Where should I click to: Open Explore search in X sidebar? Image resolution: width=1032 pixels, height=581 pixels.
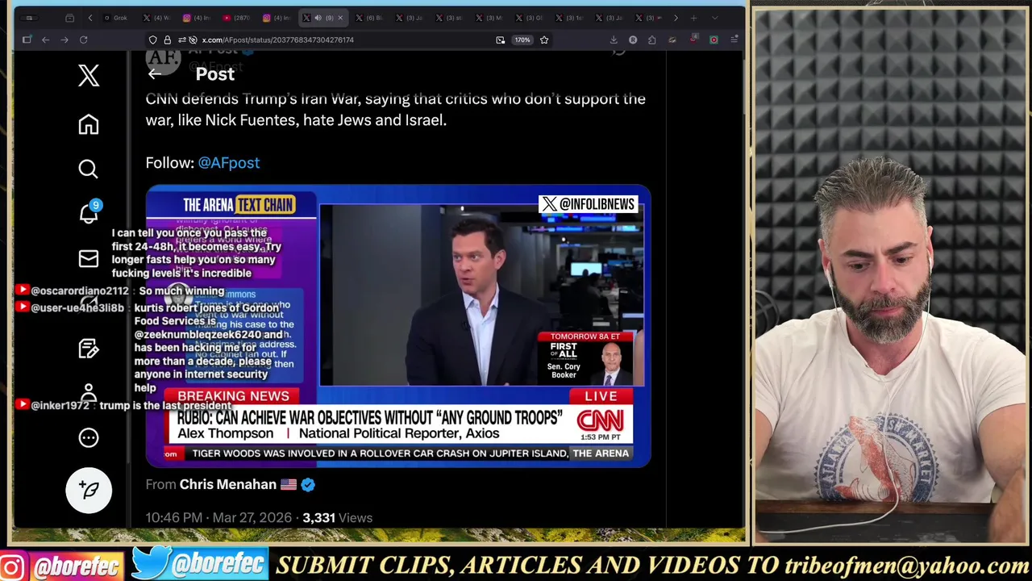coord(89,169)
